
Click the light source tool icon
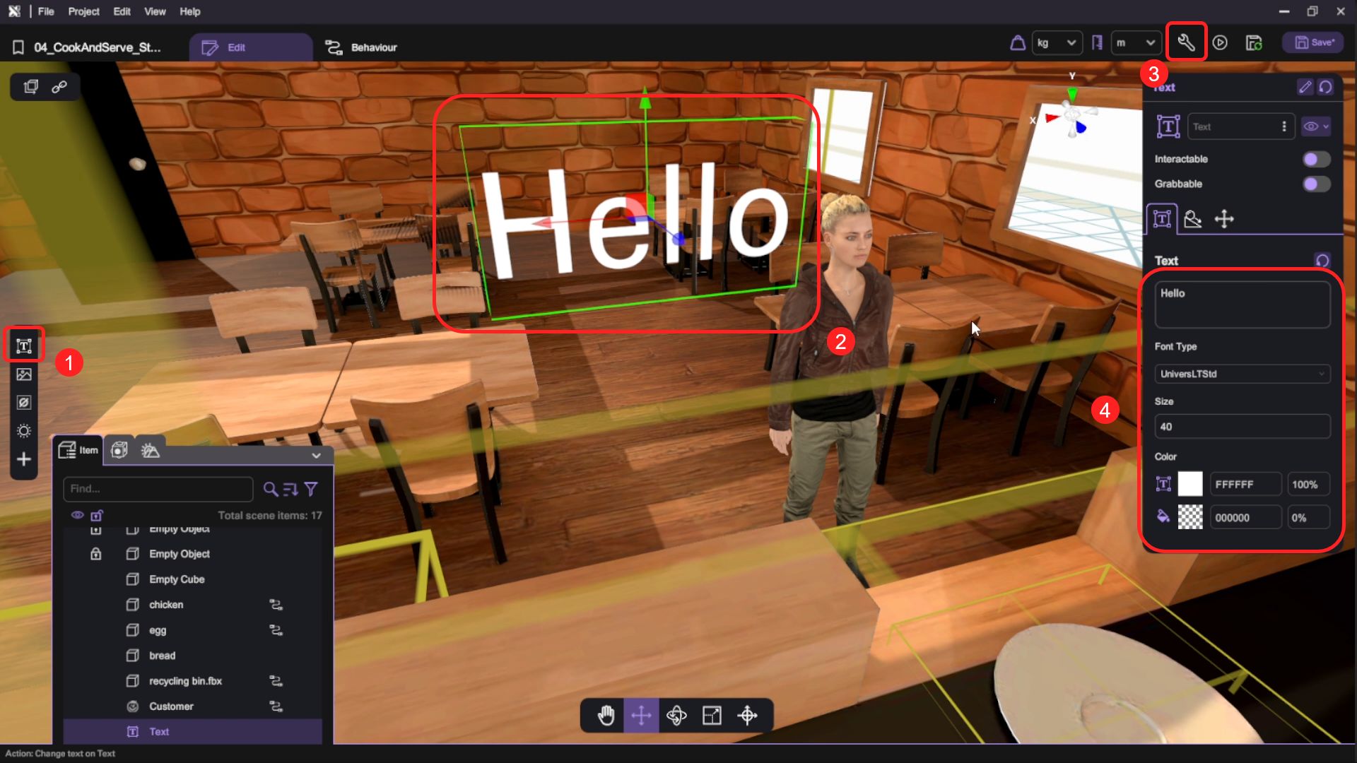(24, 431)
